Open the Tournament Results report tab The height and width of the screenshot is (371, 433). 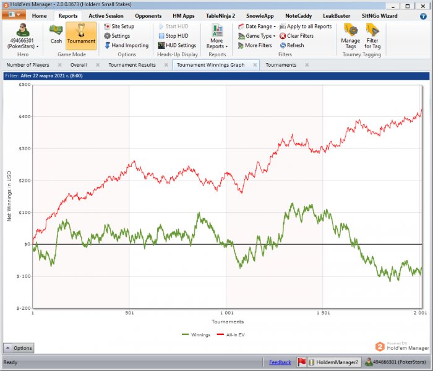(x=132, y=65)
